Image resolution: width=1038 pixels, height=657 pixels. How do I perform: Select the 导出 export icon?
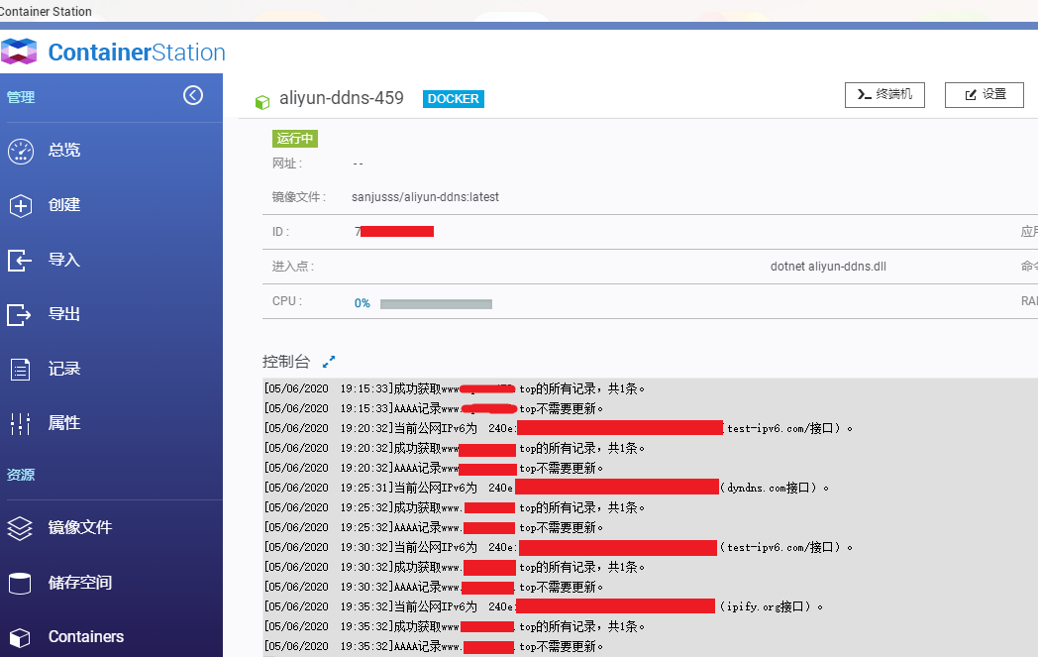[19, 314]
